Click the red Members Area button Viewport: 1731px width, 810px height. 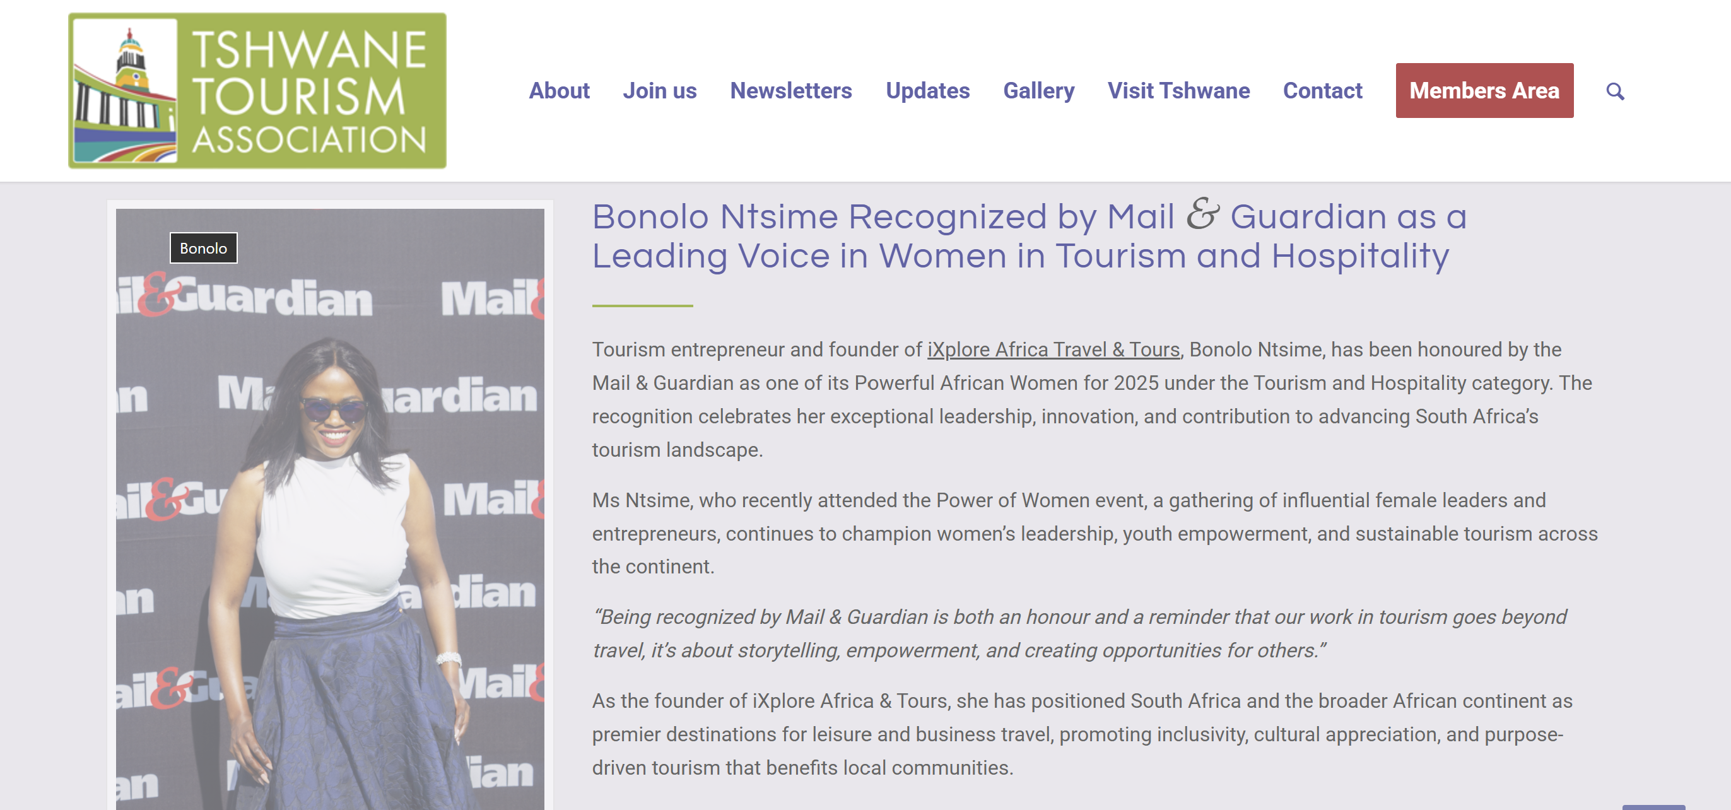1484,91
